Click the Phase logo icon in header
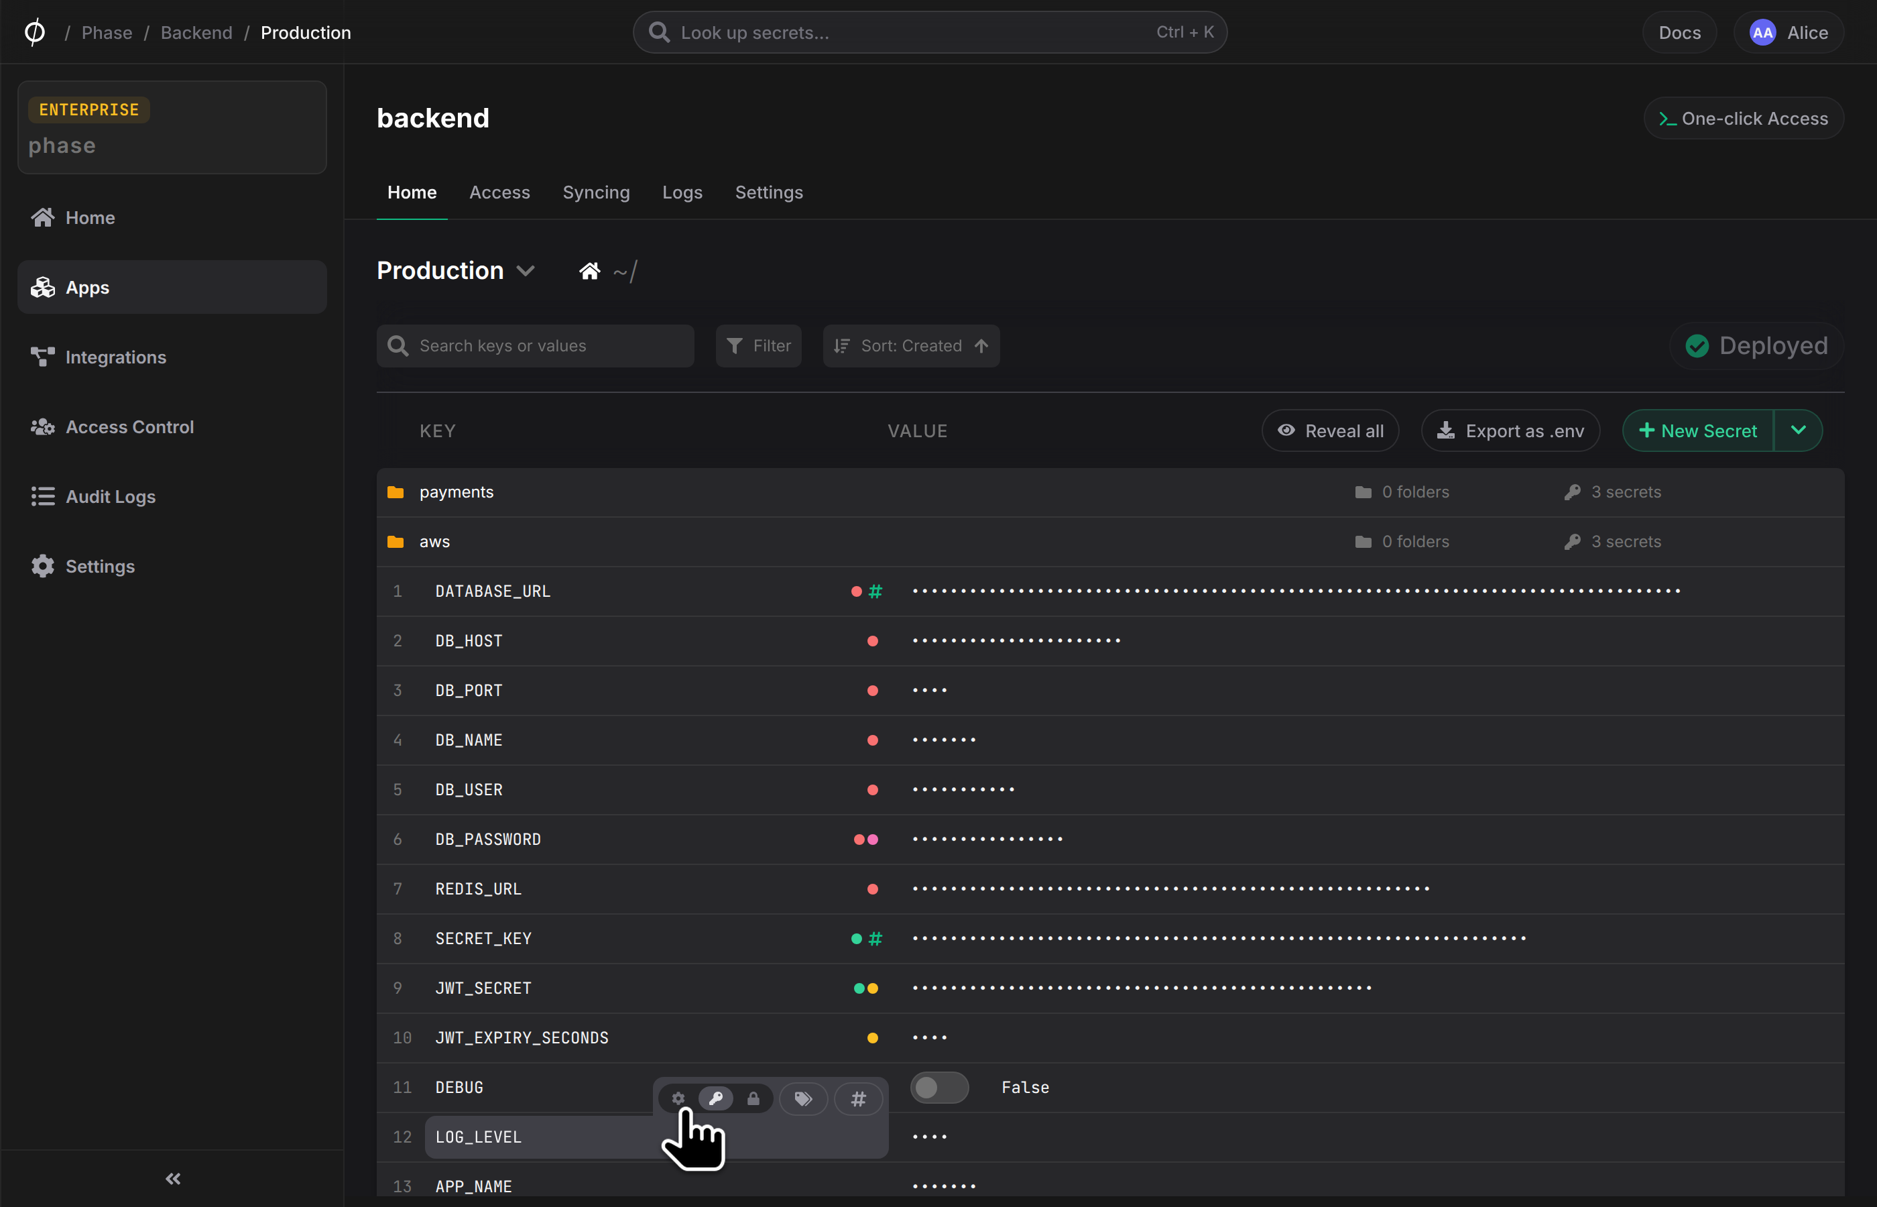This screenshot has height=1207, width=1877. (x=34, y=32)
